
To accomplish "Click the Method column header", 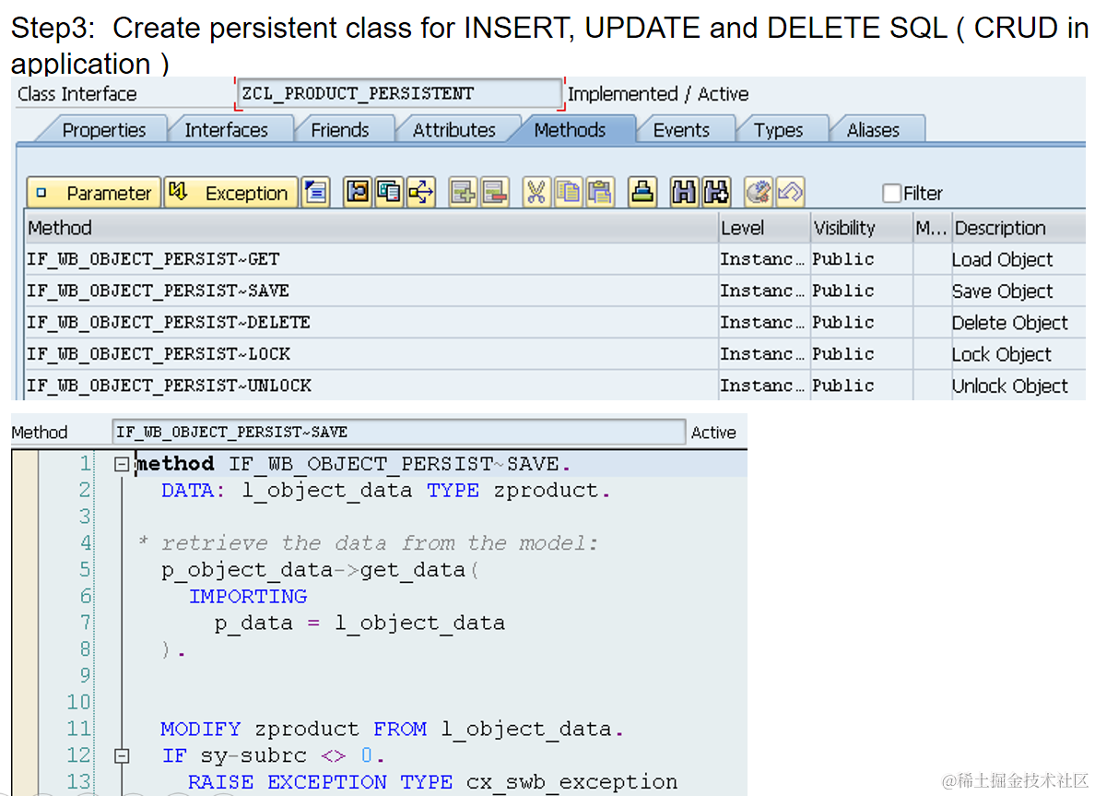I will coord(371,228).
